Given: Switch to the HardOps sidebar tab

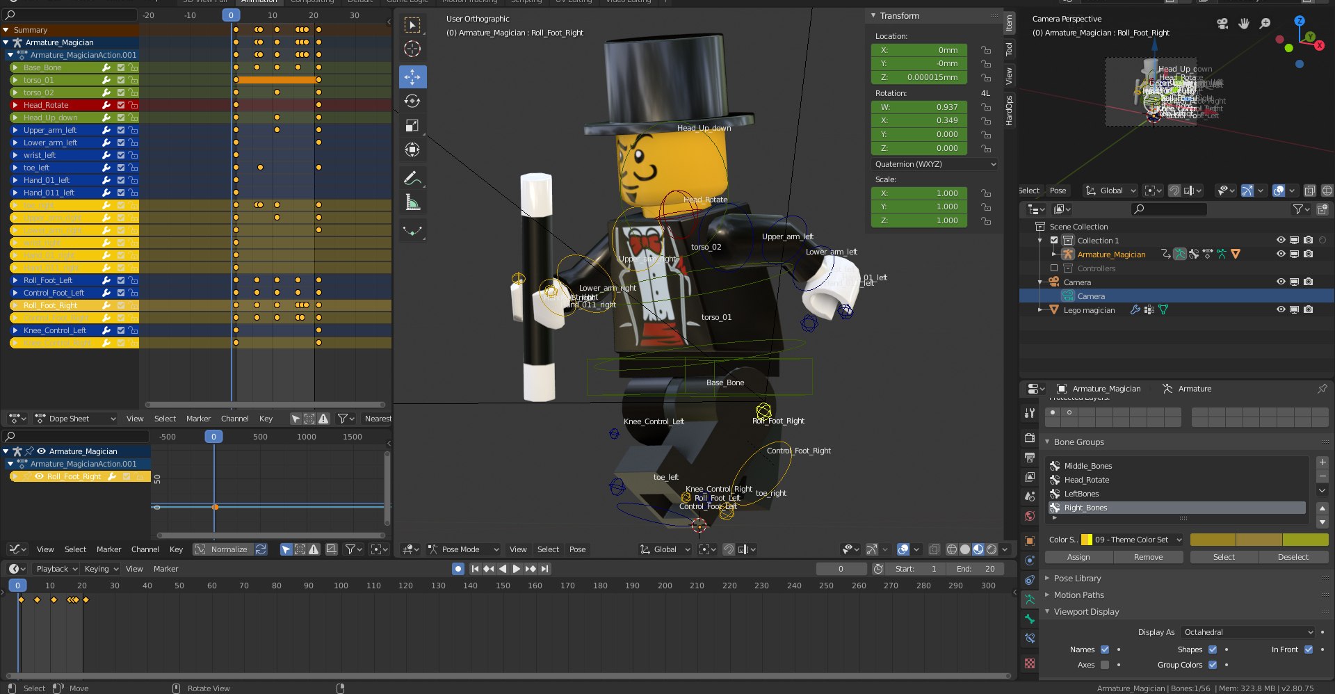Looking at the screenshot, I should [1009, 110].
